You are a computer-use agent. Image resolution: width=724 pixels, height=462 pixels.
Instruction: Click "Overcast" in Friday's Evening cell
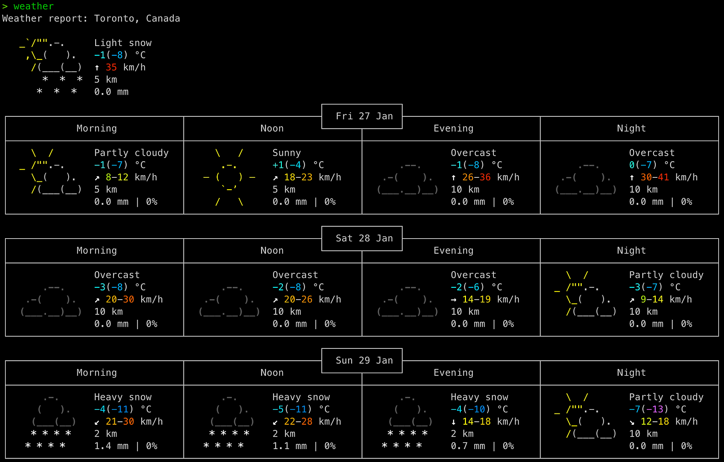474,153
